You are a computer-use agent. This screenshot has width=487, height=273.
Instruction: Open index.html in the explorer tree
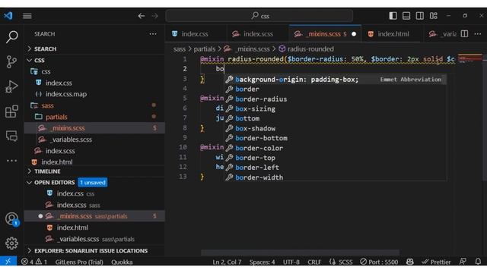click(94, 162)
